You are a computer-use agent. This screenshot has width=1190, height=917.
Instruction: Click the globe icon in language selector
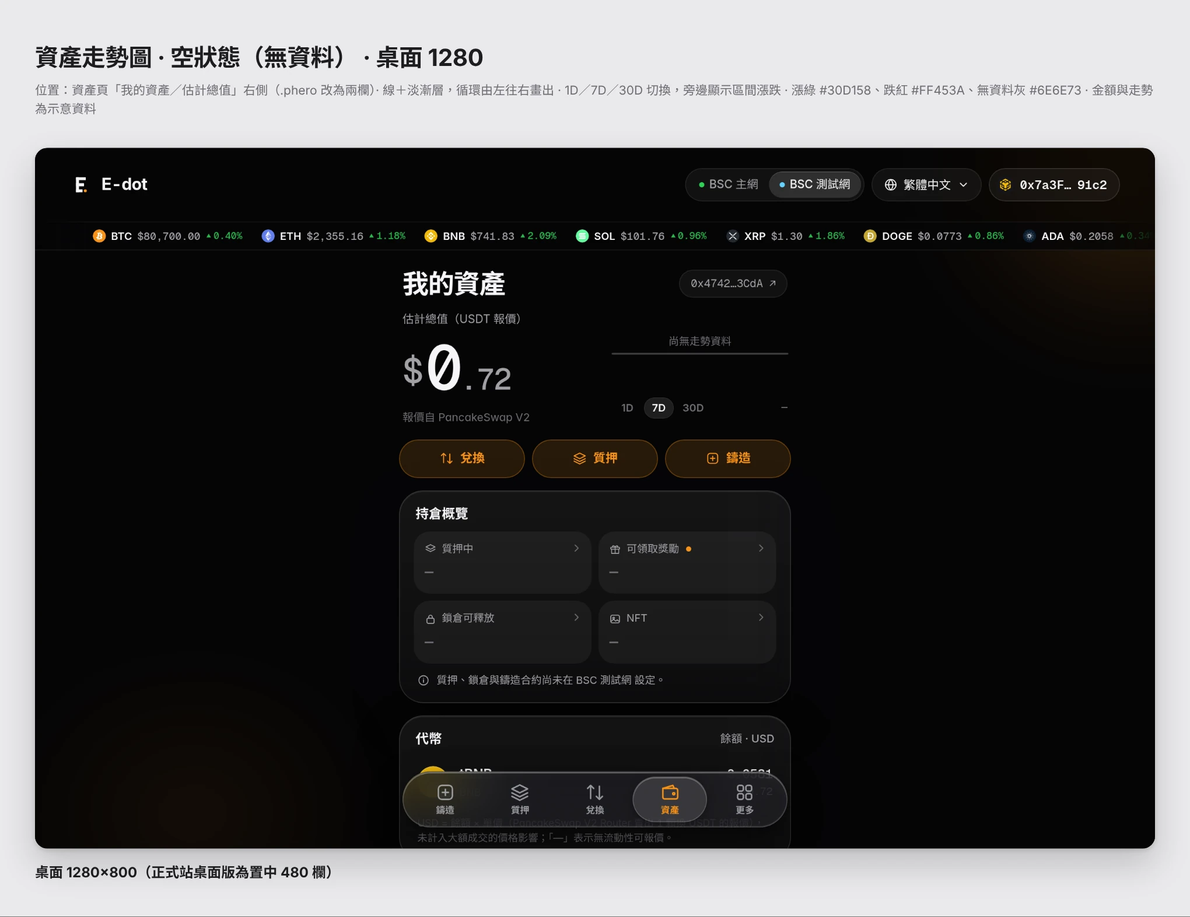pos(891,185)
